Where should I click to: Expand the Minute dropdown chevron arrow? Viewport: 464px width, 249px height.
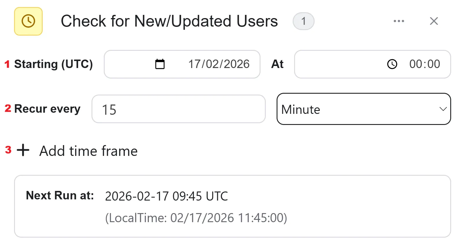click(443, 109)
